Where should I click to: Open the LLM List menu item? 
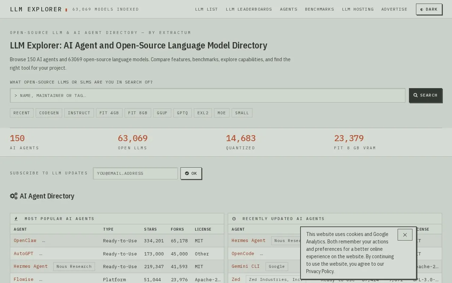pyautogui.click(x=207, y=9)
